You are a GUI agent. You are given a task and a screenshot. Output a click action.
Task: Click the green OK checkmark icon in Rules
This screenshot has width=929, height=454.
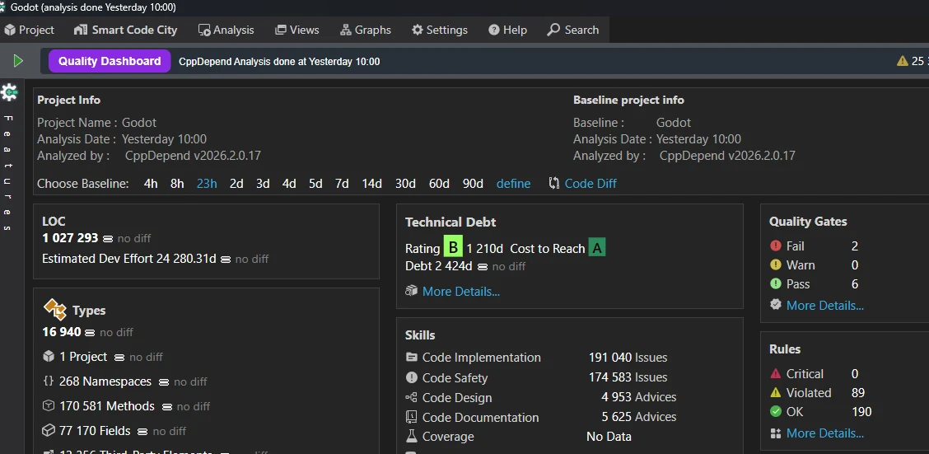(x=776, y=411)
